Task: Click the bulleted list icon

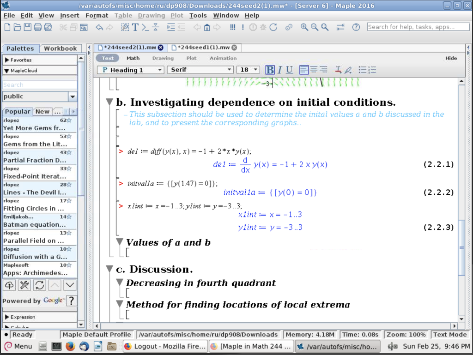Action: point(363,70)
